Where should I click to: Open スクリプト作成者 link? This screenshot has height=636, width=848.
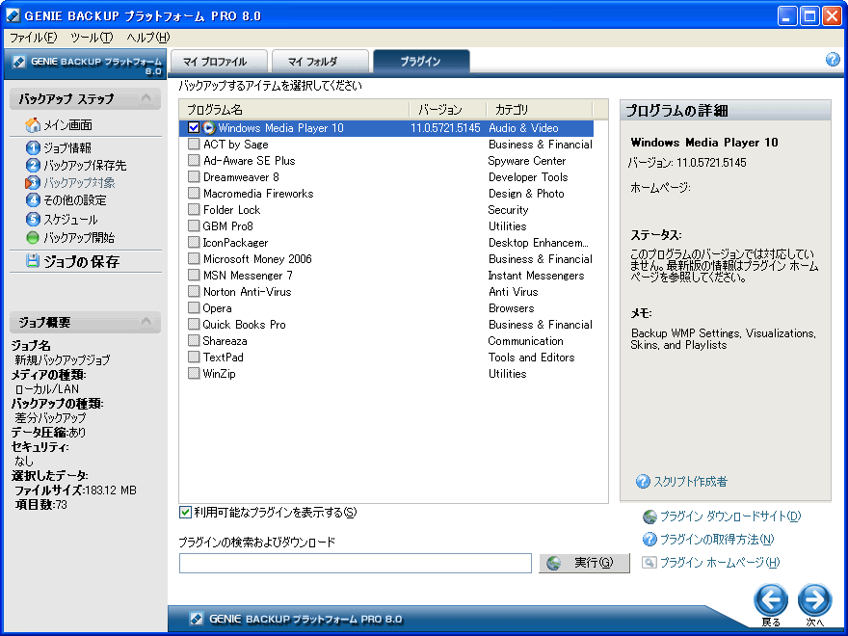tap(691, 481)
